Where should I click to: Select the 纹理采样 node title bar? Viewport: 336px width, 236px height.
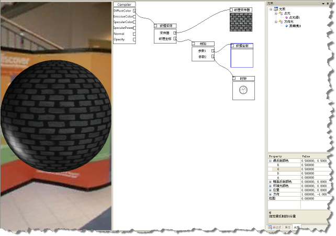[x=165, y=26]
